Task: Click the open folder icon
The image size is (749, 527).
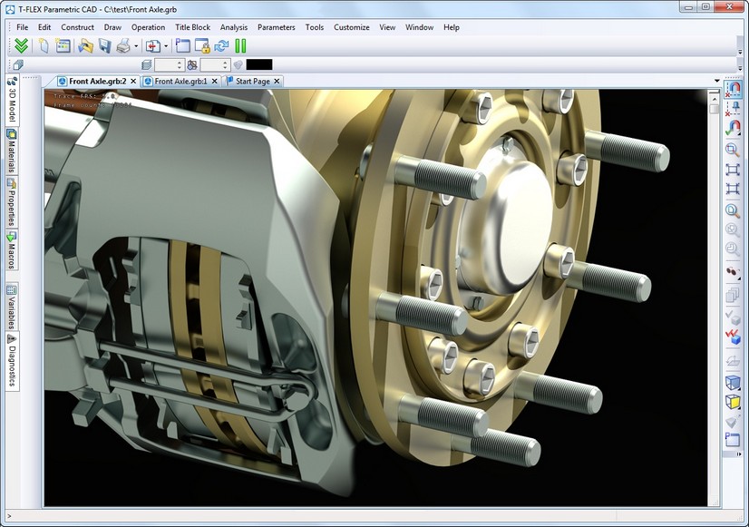Action: pos(85,45)
